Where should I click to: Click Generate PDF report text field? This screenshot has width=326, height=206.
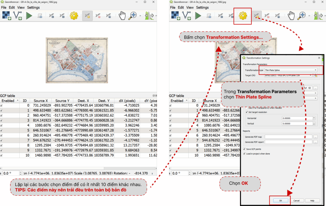(x=288, y=142)
